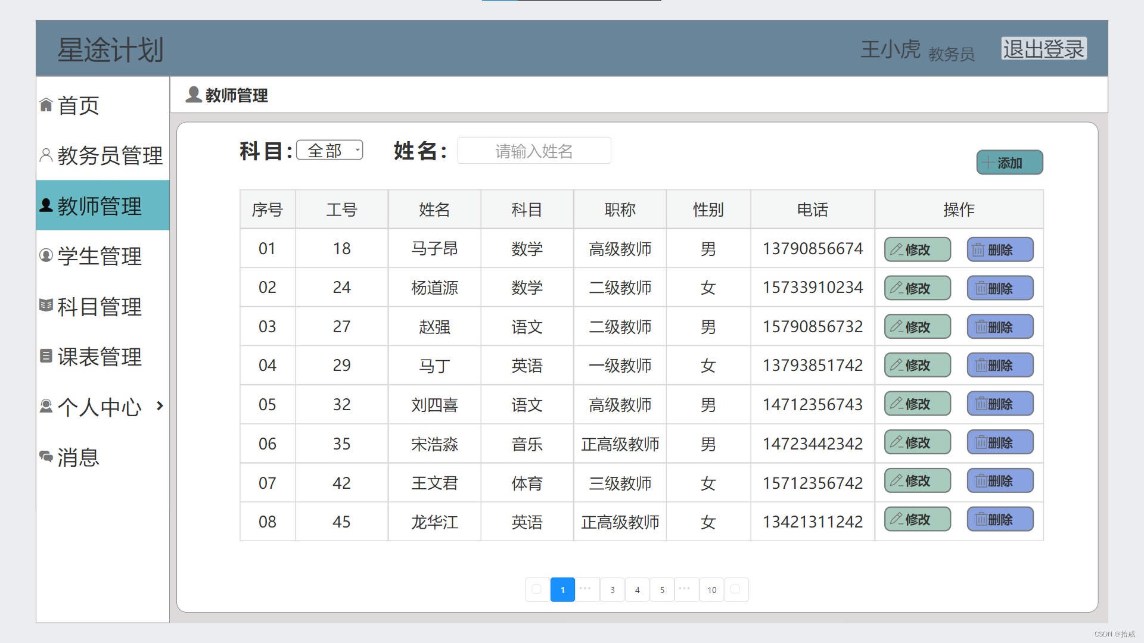This screenshot has width=1144, height=643.
Task: Click the chat bubble icon beside 消息
Action: tap(46, 457)
